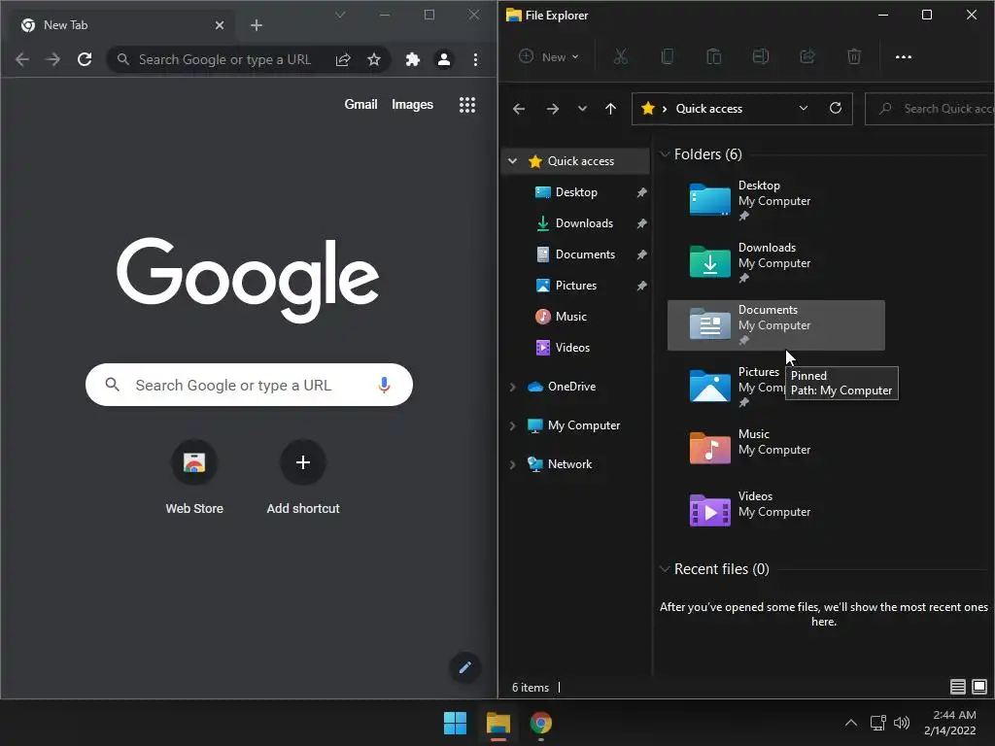Select Desktop folder tile in Folders list
This screenshot has height=746, width=995.
click(x=775, y=200)
